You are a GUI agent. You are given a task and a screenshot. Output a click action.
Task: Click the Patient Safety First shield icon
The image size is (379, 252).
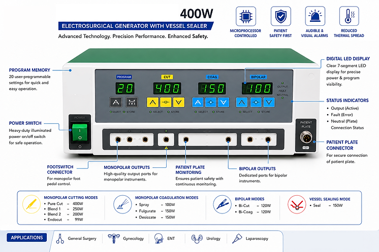click(x=280, y=16)
